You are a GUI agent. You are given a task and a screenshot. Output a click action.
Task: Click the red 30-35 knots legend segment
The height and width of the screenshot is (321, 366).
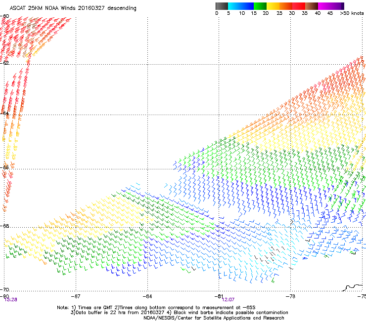pyautogui.click(x=299, y=6)
